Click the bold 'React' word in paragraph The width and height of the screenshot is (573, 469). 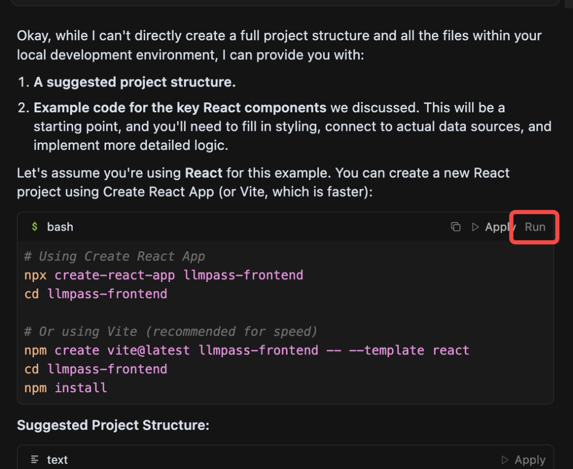pyautogui.click(x=204, y=173)
